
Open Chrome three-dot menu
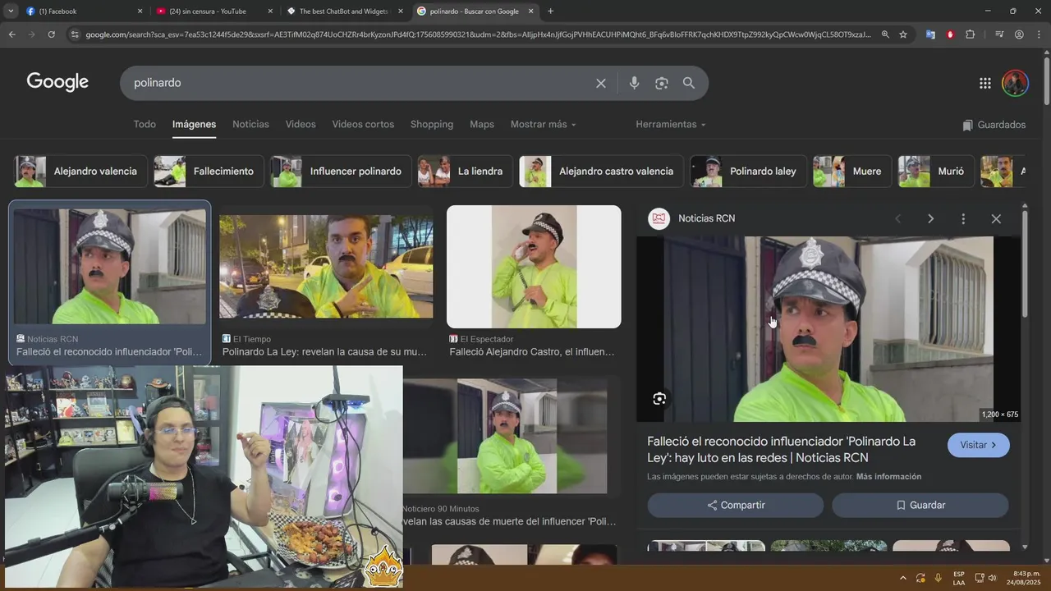(x=1039, y=34)
